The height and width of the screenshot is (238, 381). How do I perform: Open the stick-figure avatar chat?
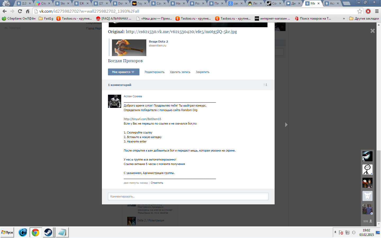click(x=367, y=170)
